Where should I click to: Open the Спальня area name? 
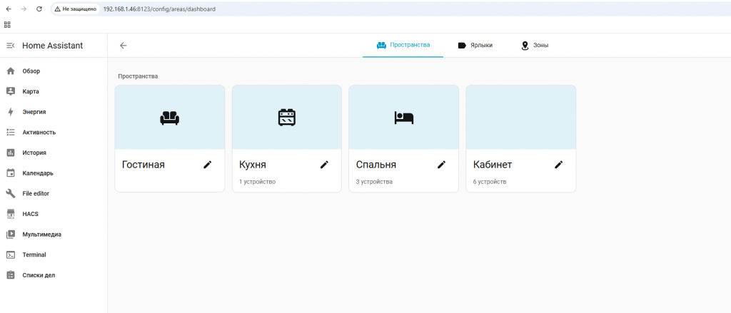point(375,165)
